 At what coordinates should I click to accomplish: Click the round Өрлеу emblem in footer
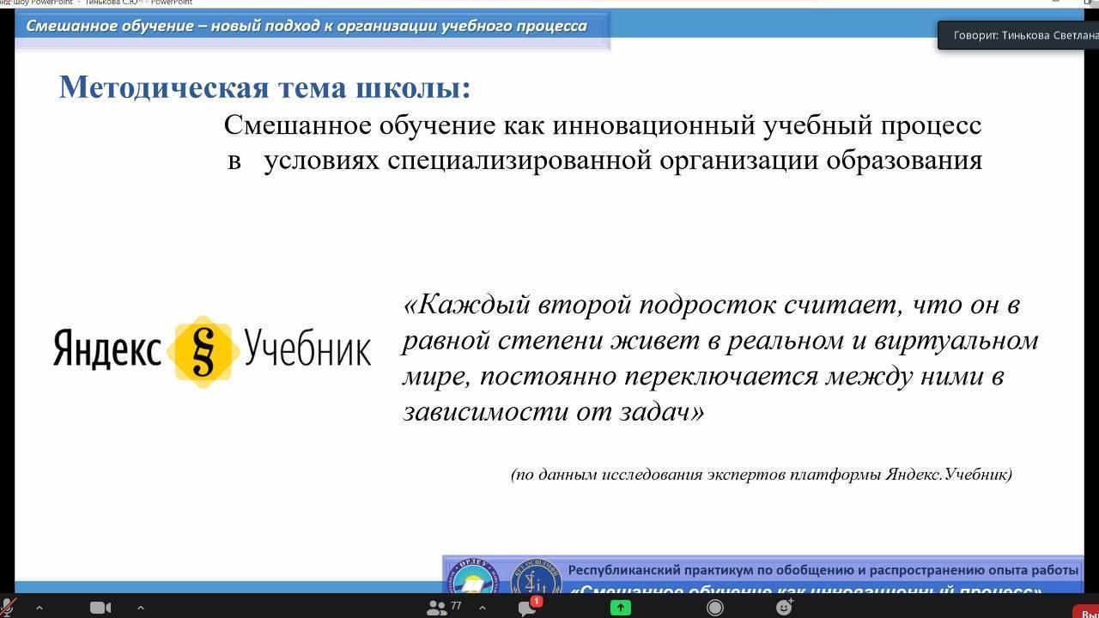coord(472,578)
